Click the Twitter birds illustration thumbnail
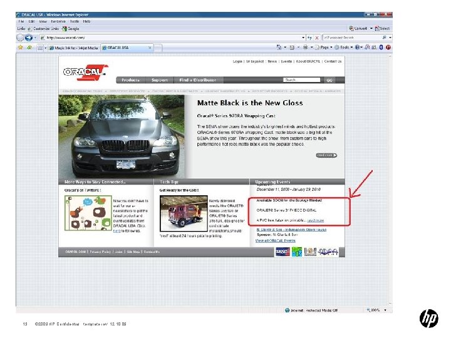This screenshot has width=451, height=338. click(88, 213)
